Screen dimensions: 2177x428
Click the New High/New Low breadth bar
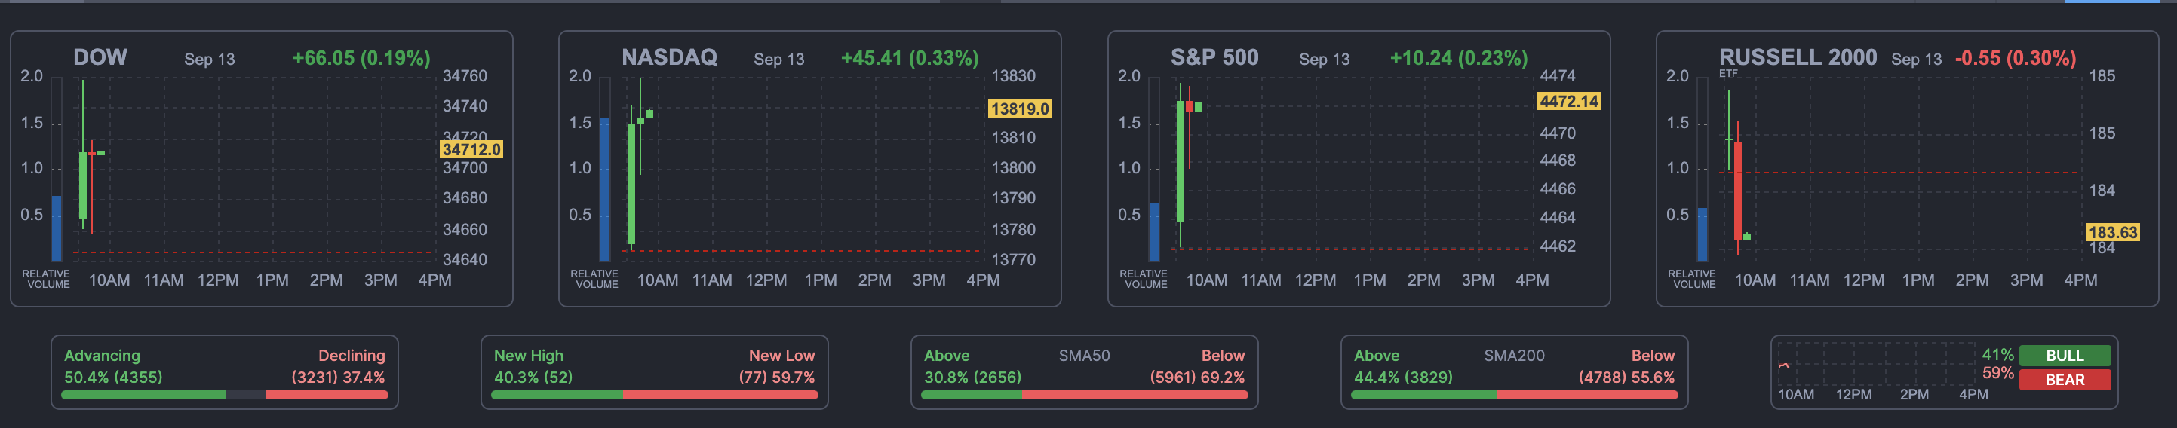pos(654,395)
